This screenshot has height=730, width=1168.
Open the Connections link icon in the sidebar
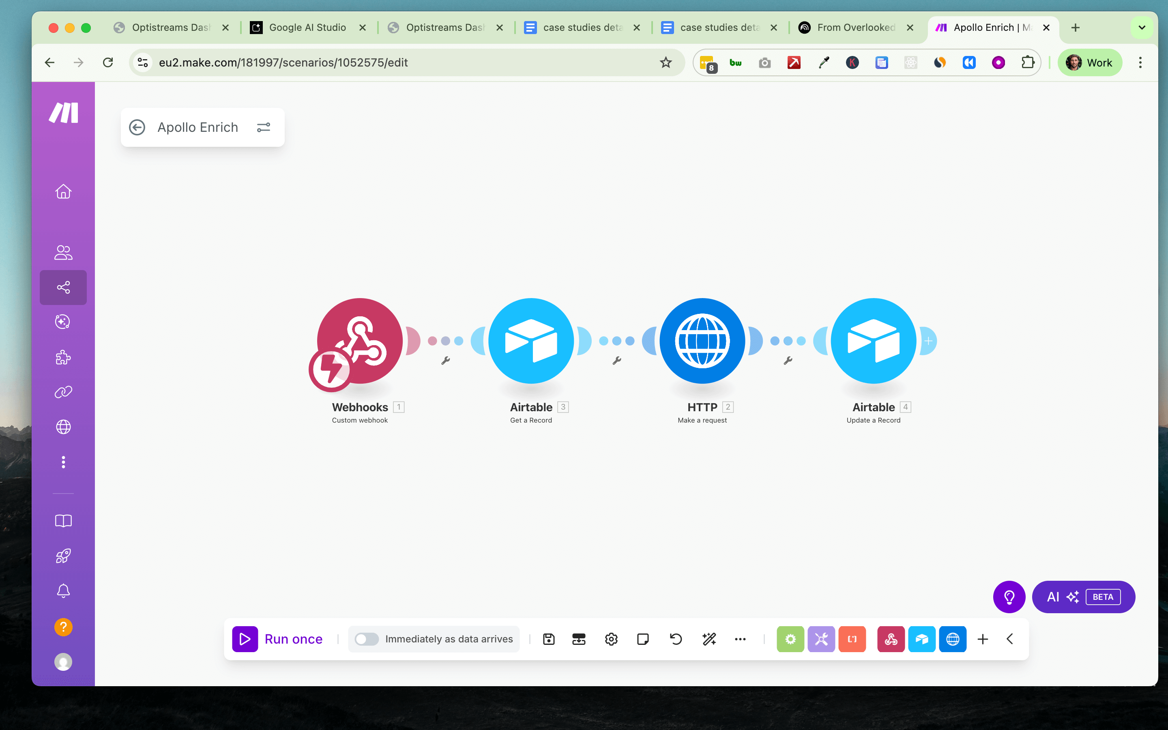[63, 392]
